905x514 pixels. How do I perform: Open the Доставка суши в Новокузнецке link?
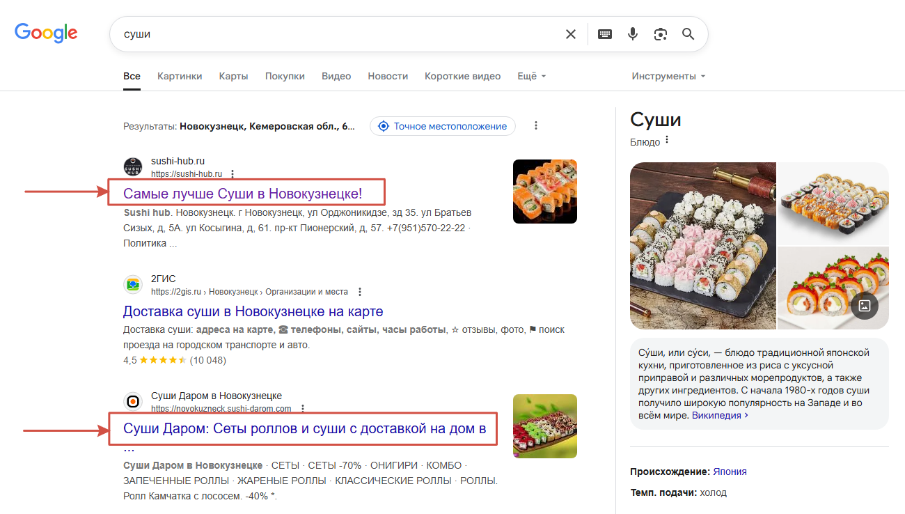(x=253, y=311)
